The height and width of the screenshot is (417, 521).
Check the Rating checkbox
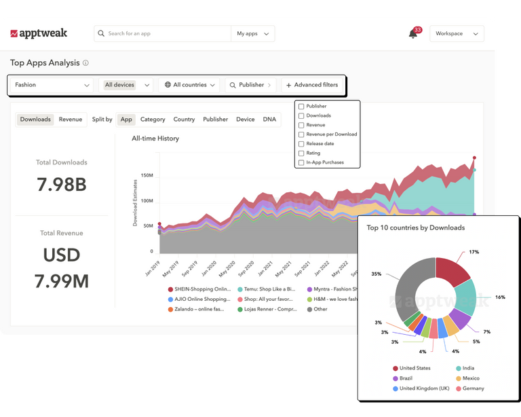(301, 153)
